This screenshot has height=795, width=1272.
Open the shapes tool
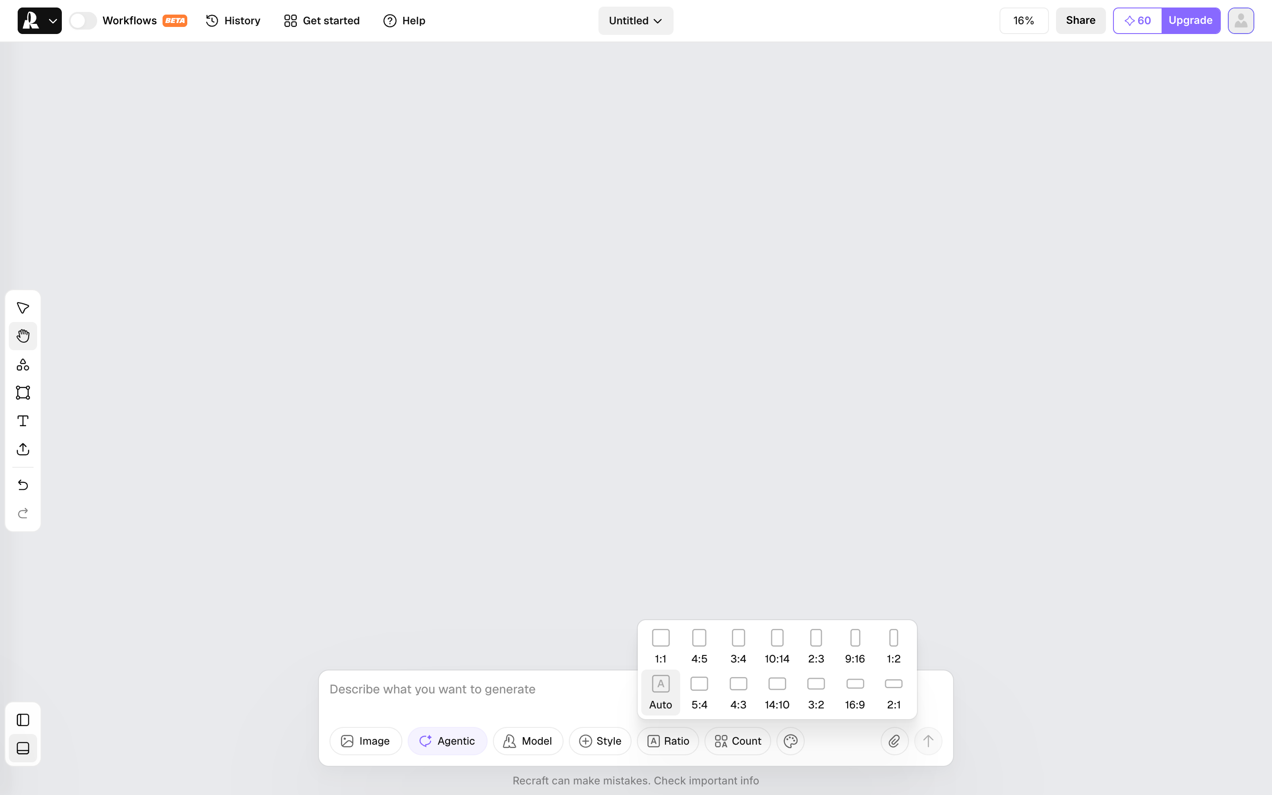(23, 364)
